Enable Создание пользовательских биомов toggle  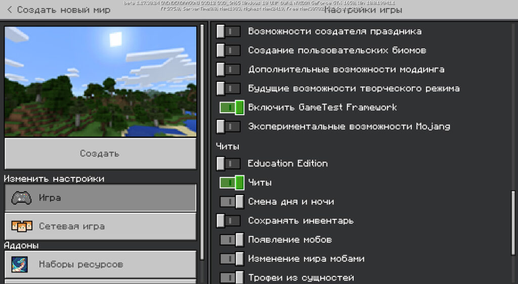[229, 51]
